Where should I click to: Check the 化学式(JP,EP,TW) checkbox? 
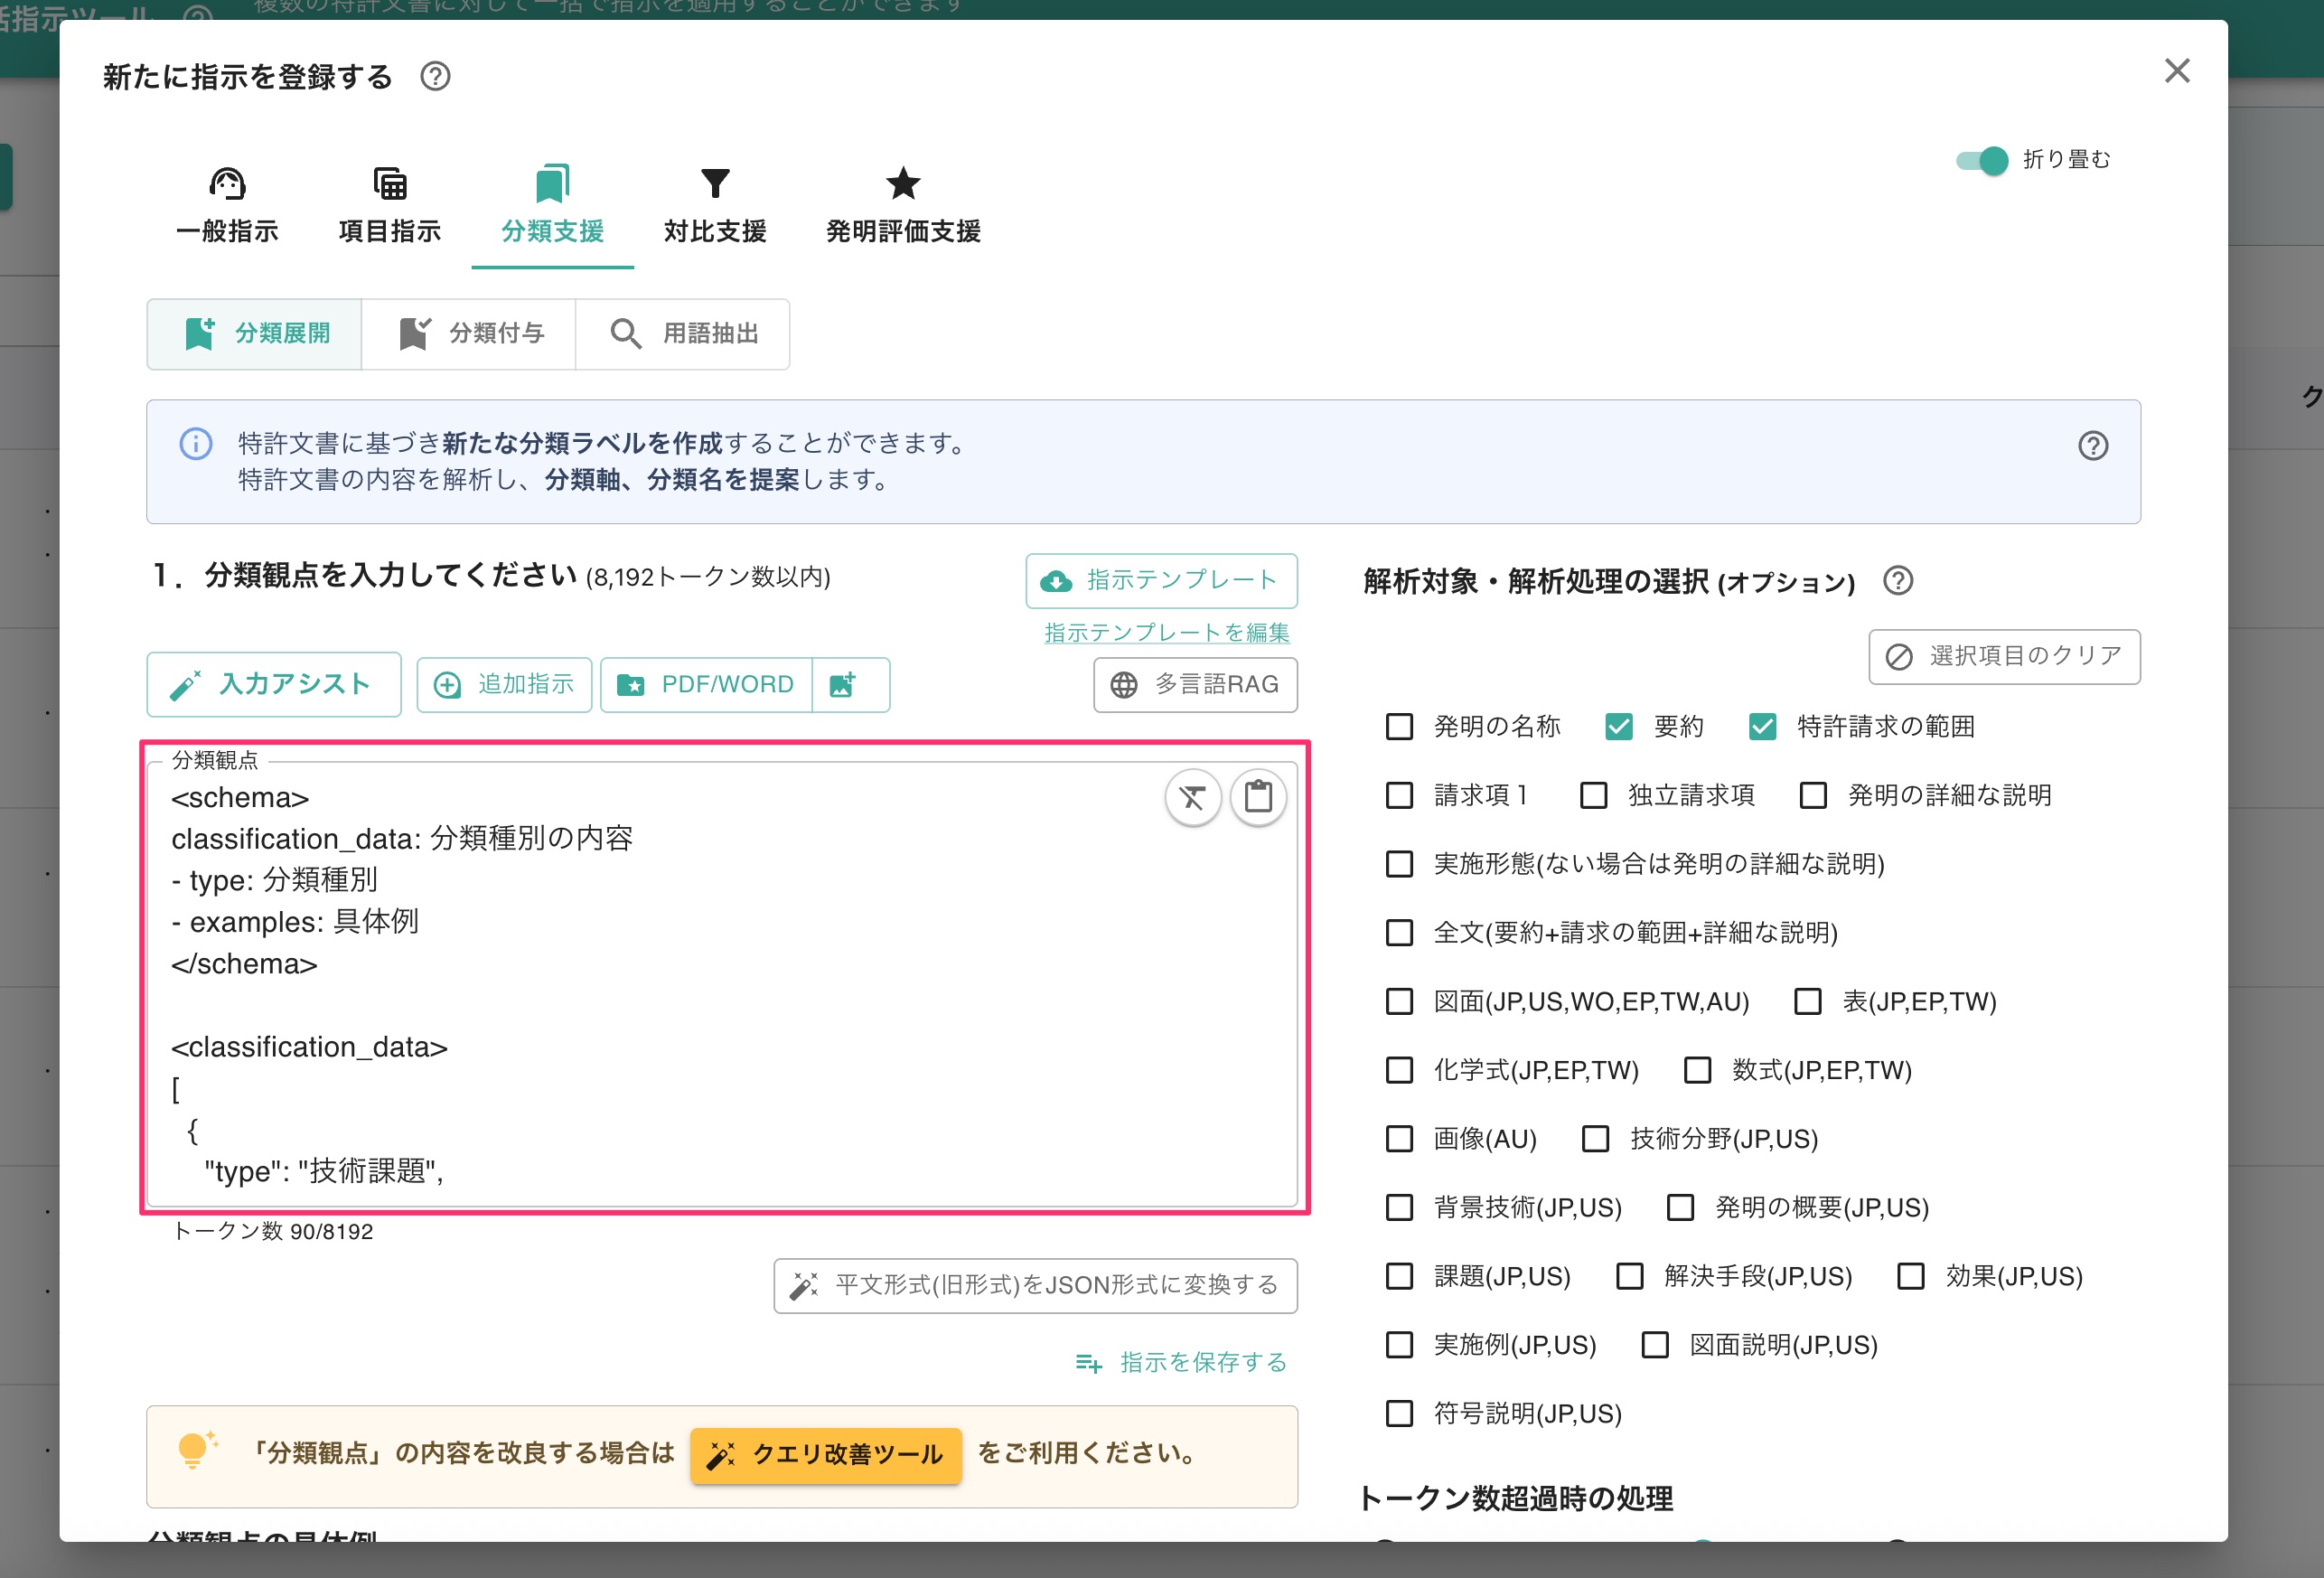pyautogui.click(x=1399, y=1071)
